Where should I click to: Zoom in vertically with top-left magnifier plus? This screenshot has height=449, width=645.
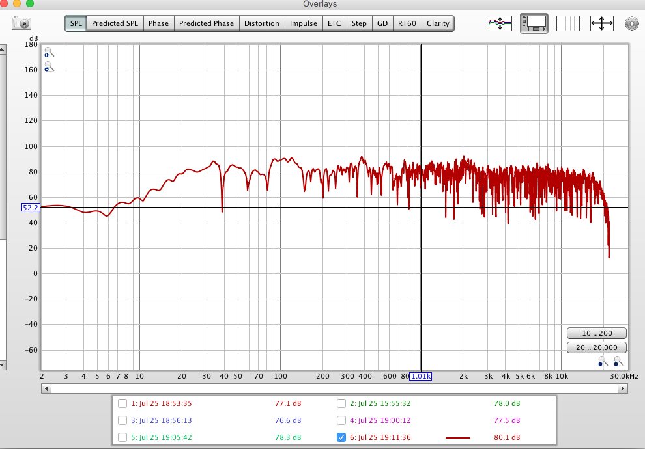(49, 53)
